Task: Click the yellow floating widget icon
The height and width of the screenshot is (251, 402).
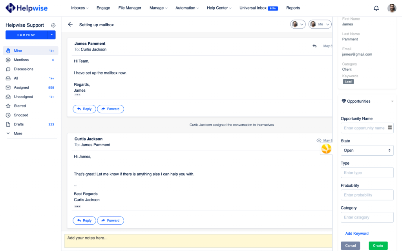Action: point(326,149)
